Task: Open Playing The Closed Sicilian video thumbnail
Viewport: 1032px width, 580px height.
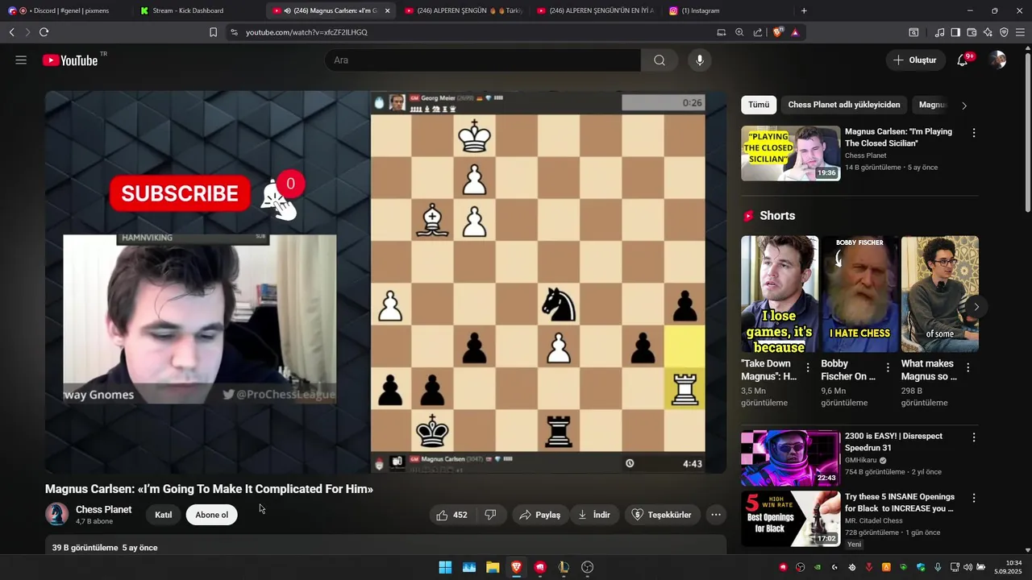Action: (x=790, y=153)
